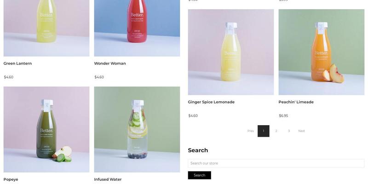Screen dimensions: 368x184
Task: Open the Infused Water title link
Action: coord(108,179)
